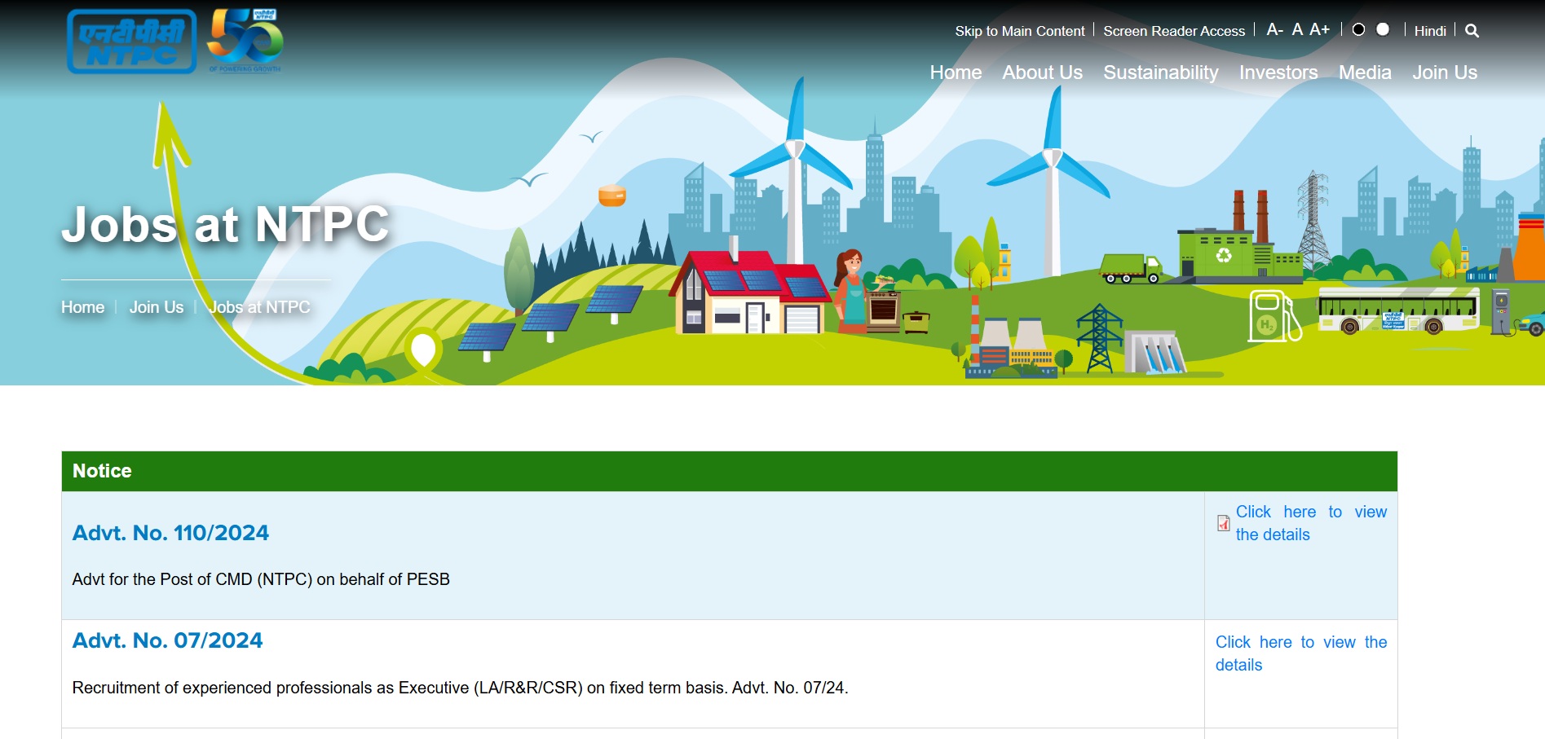
Task: Expand the Sustainability menu
Action: click(1160, 73)
